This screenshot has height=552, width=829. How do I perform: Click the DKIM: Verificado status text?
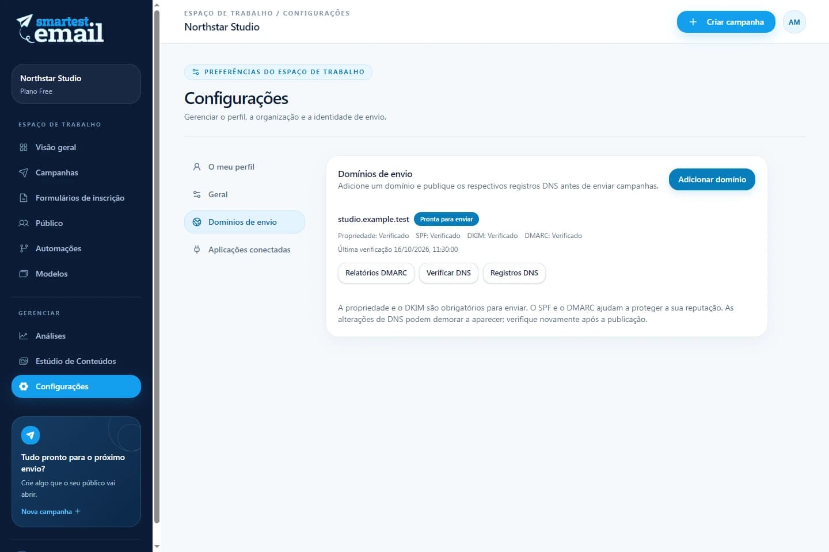pos(492,236)
